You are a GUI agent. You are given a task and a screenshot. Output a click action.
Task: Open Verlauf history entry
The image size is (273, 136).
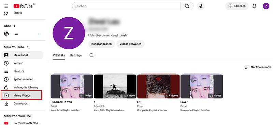tap(22, 63)
